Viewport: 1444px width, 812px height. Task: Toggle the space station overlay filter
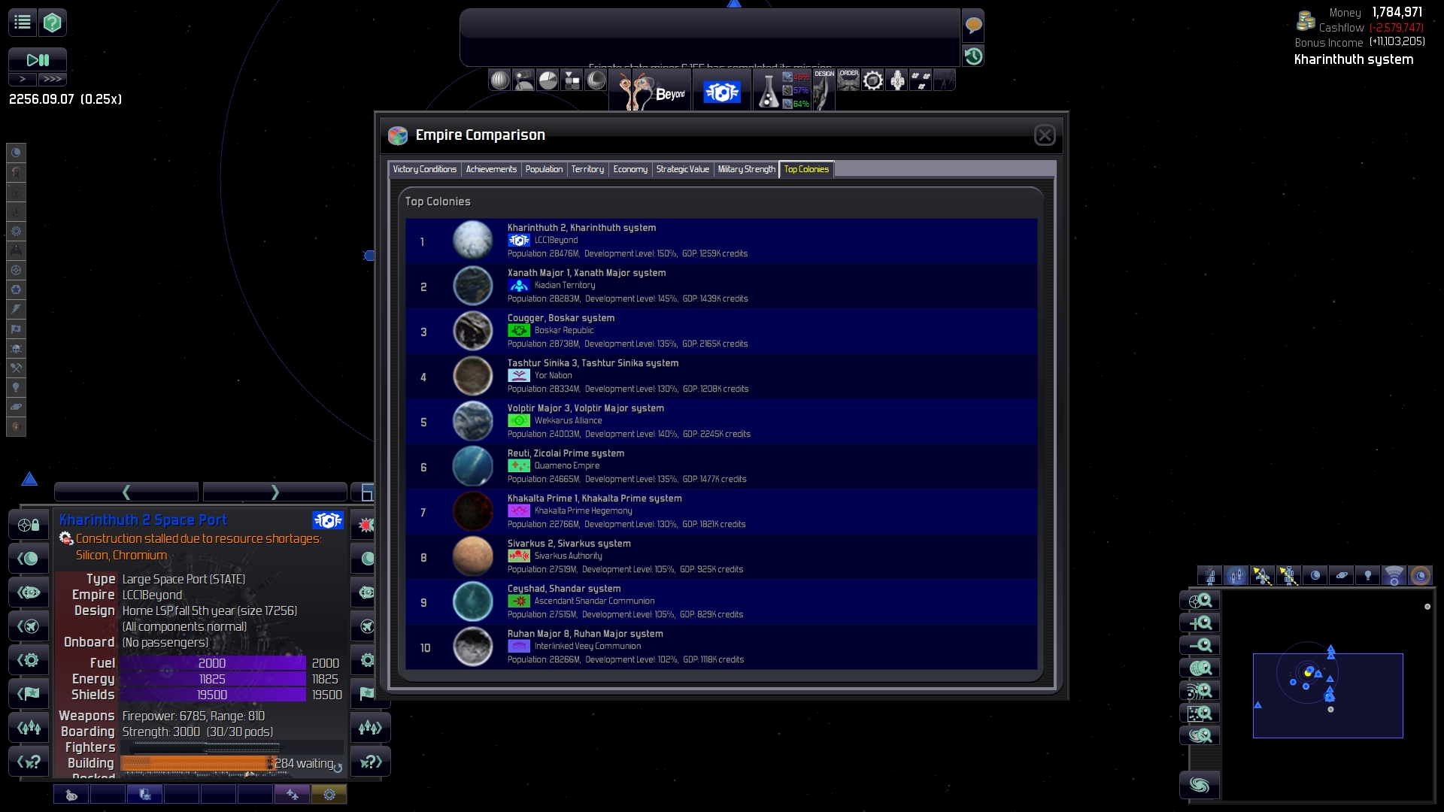1210,576
